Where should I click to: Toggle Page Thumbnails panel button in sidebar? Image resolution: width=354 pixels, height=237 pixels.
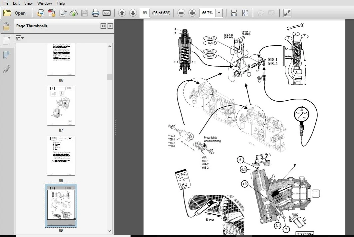click(7, 40)
